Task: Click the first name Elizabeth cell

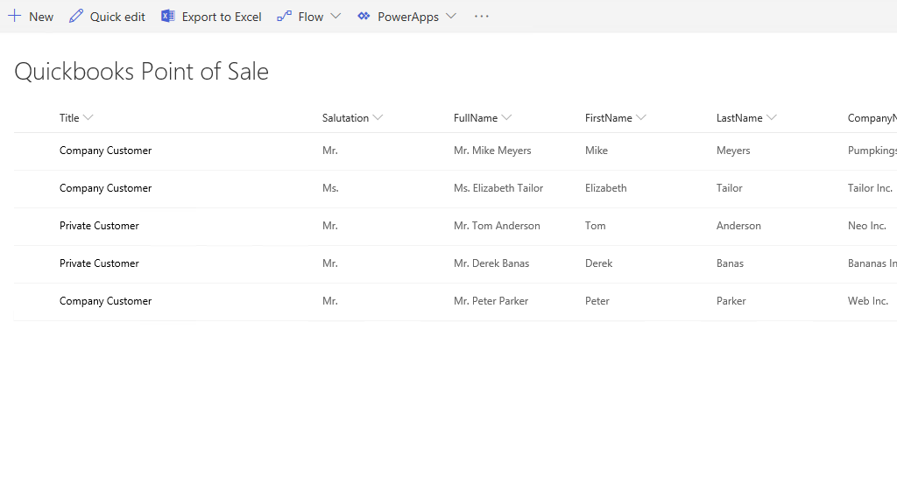Action: click(606, 188)
